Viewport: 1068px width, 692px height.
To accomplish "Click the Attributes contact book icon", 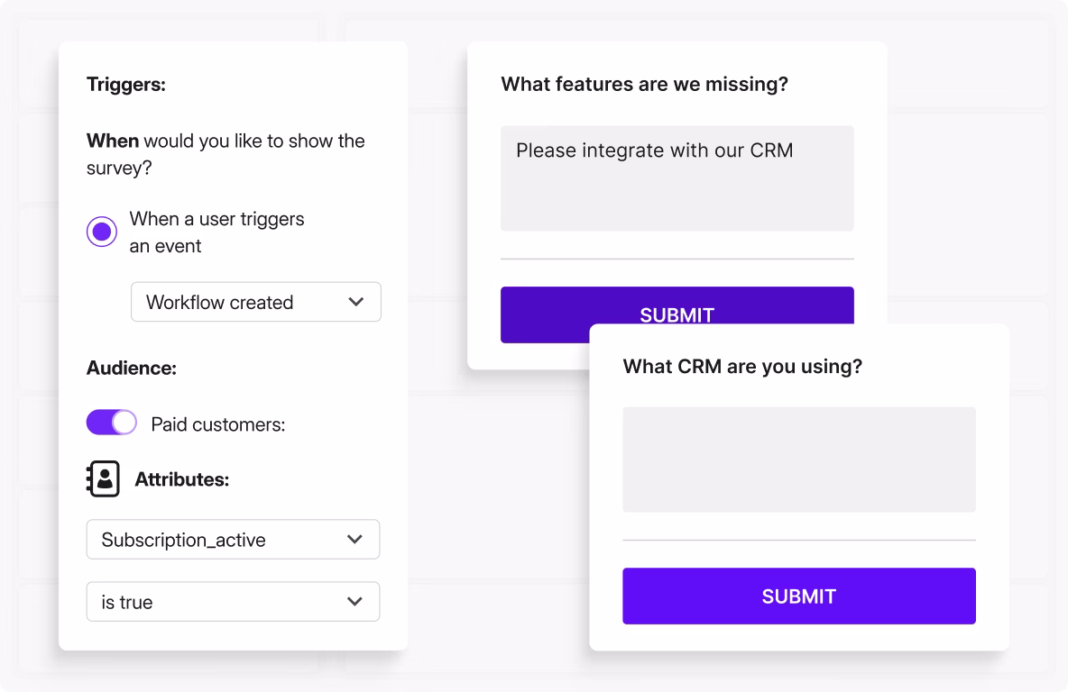I will pyautogui.click(x=103, y=479).
